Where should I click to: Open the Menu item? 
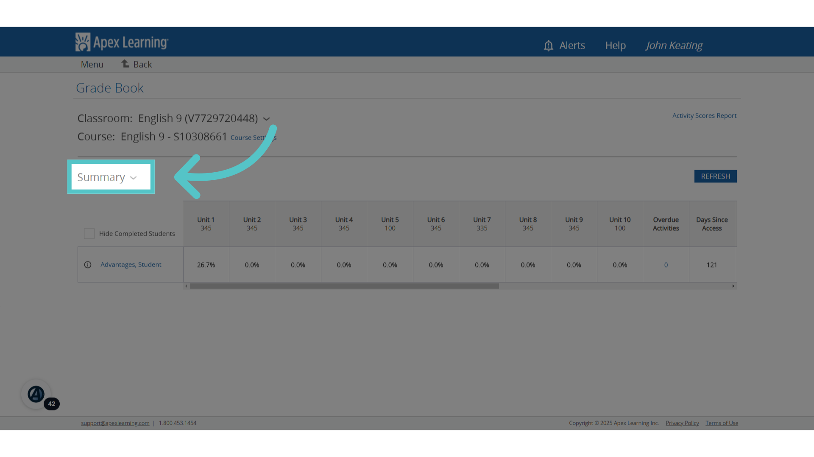(x=92, y=64)
